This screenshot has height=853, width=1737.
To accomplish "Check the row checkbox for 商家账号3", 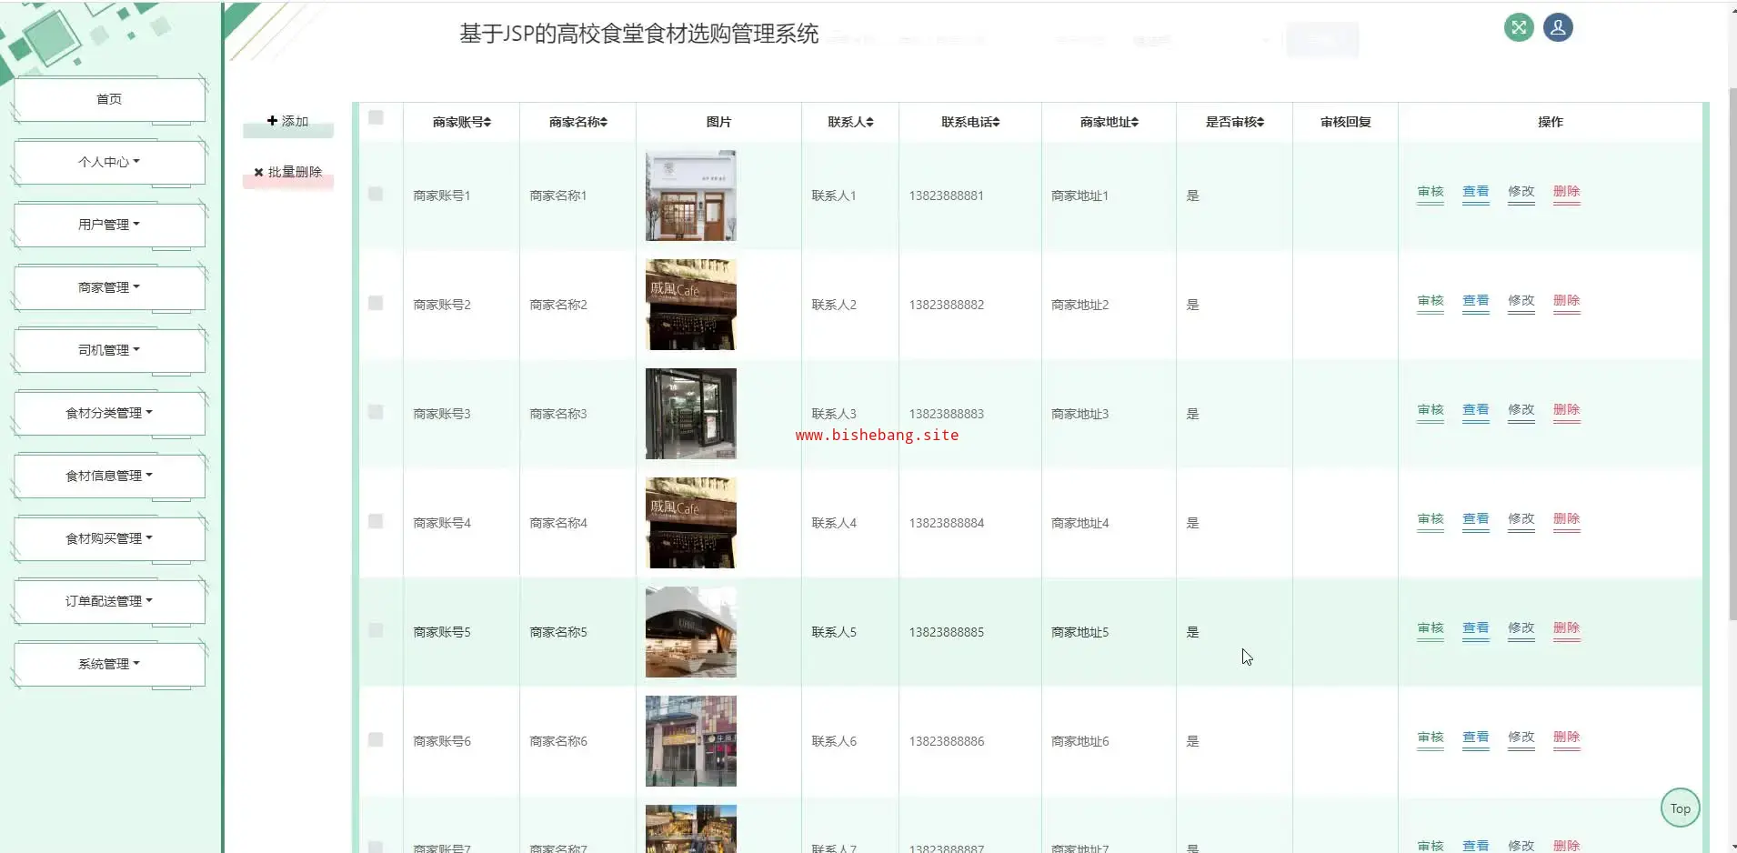I will tap(376, 412).
